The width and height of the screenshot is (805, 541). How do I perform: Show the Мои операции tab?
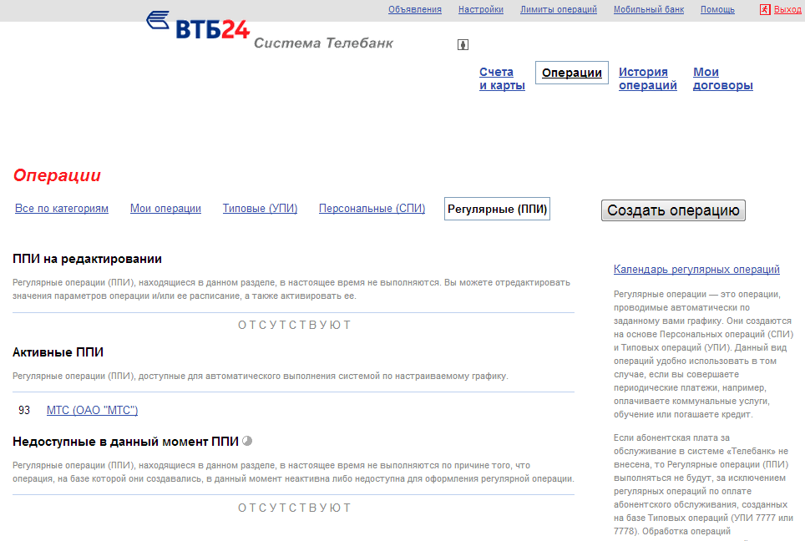click(x=165, y=209)
